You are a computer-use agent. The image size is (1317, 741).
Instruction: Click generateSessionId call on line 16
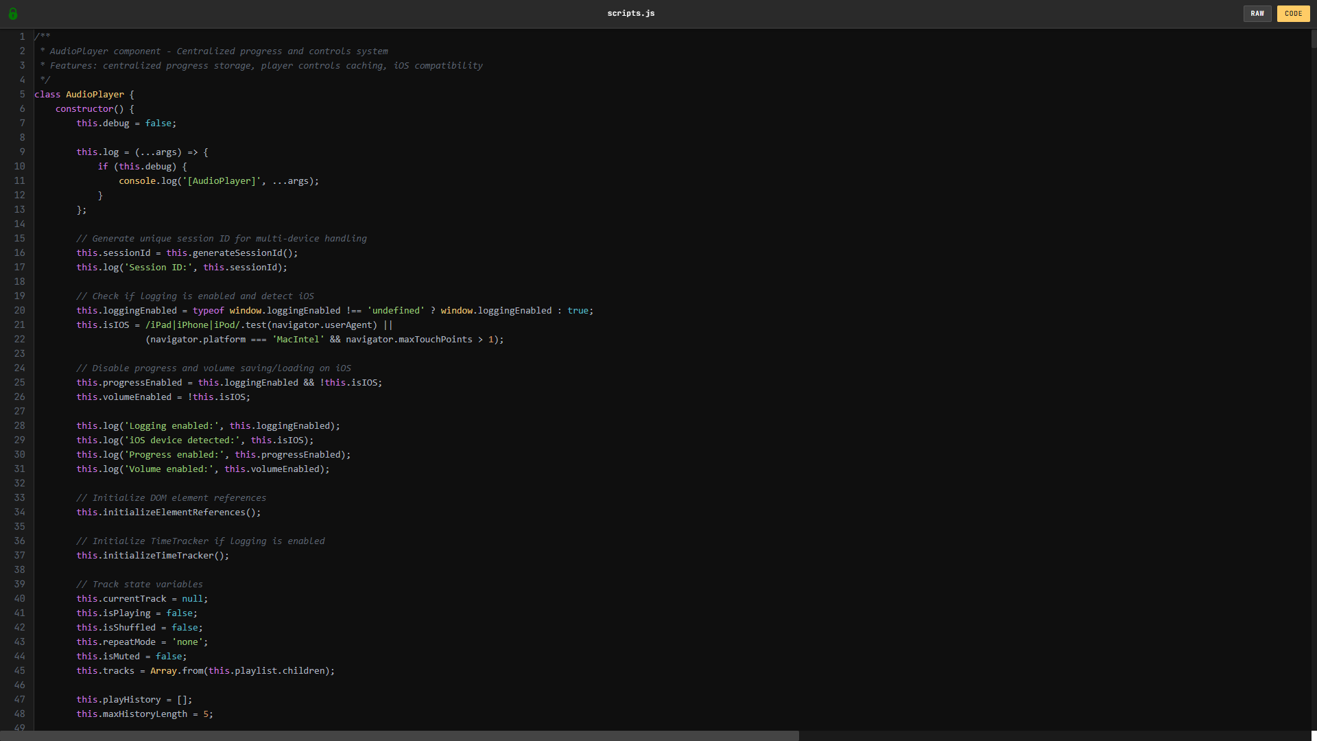(x=237, y=252)
